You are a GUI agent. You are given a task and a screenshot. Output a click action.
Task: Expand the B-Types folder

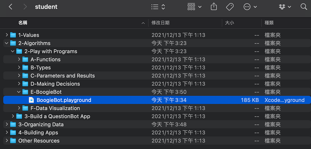point(19,68)
